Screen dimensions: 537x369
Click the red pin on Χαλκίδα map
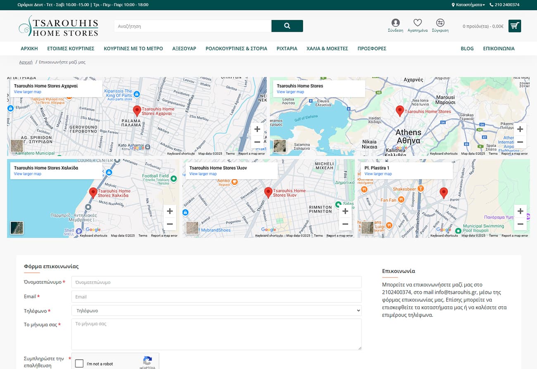[x=93, y=193]
